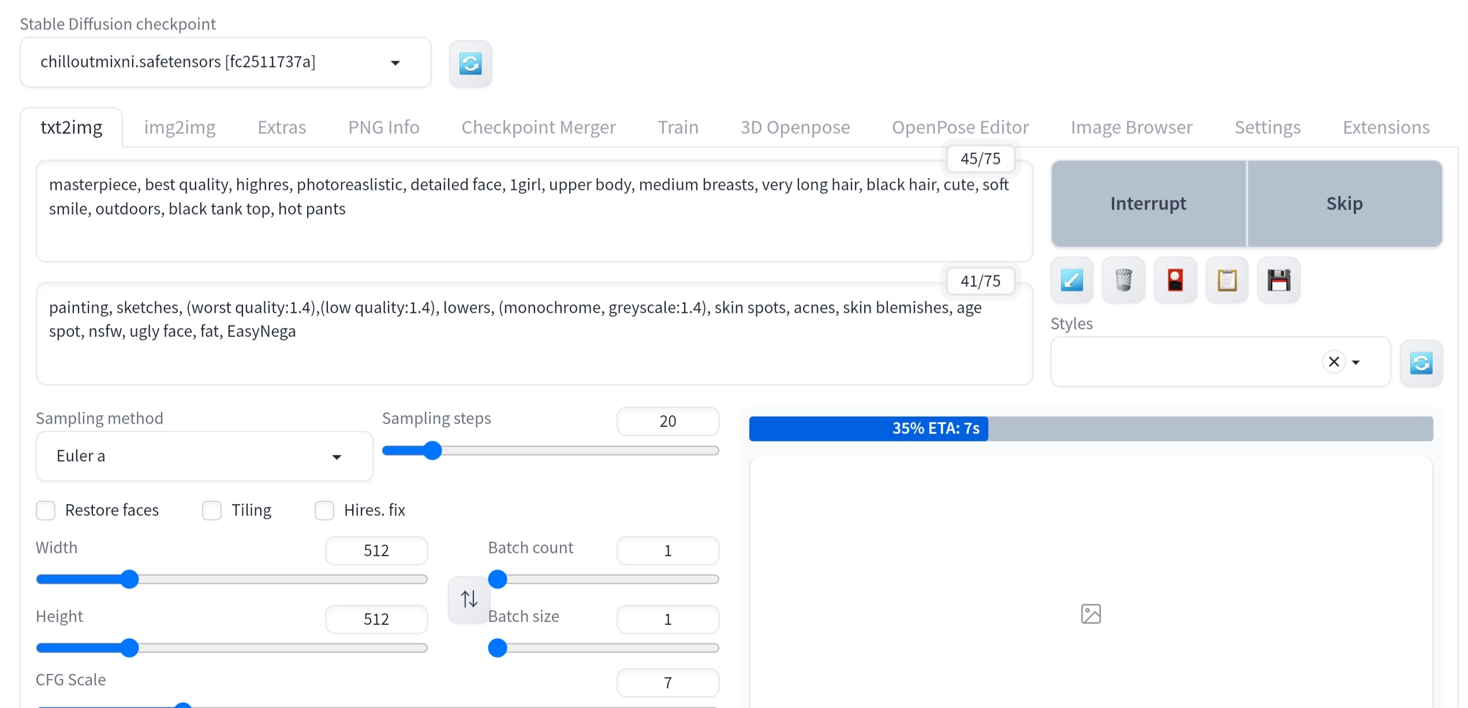The width and height of the screenshot is (1468, 708).
Task: Clear the Styles selection with the X
Action: (x=1333, y=362)
